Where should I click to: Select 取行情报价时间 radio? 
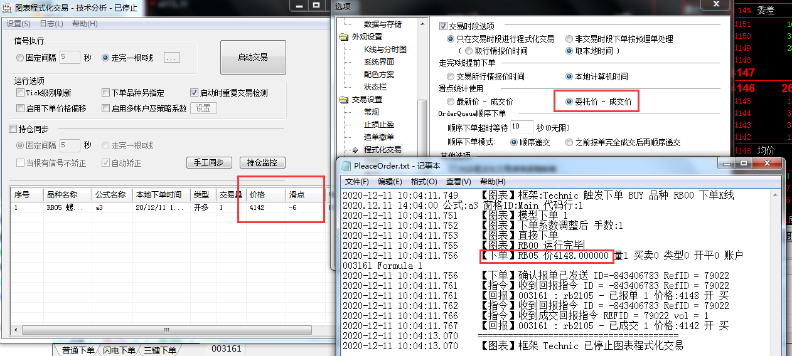(469, 51)
